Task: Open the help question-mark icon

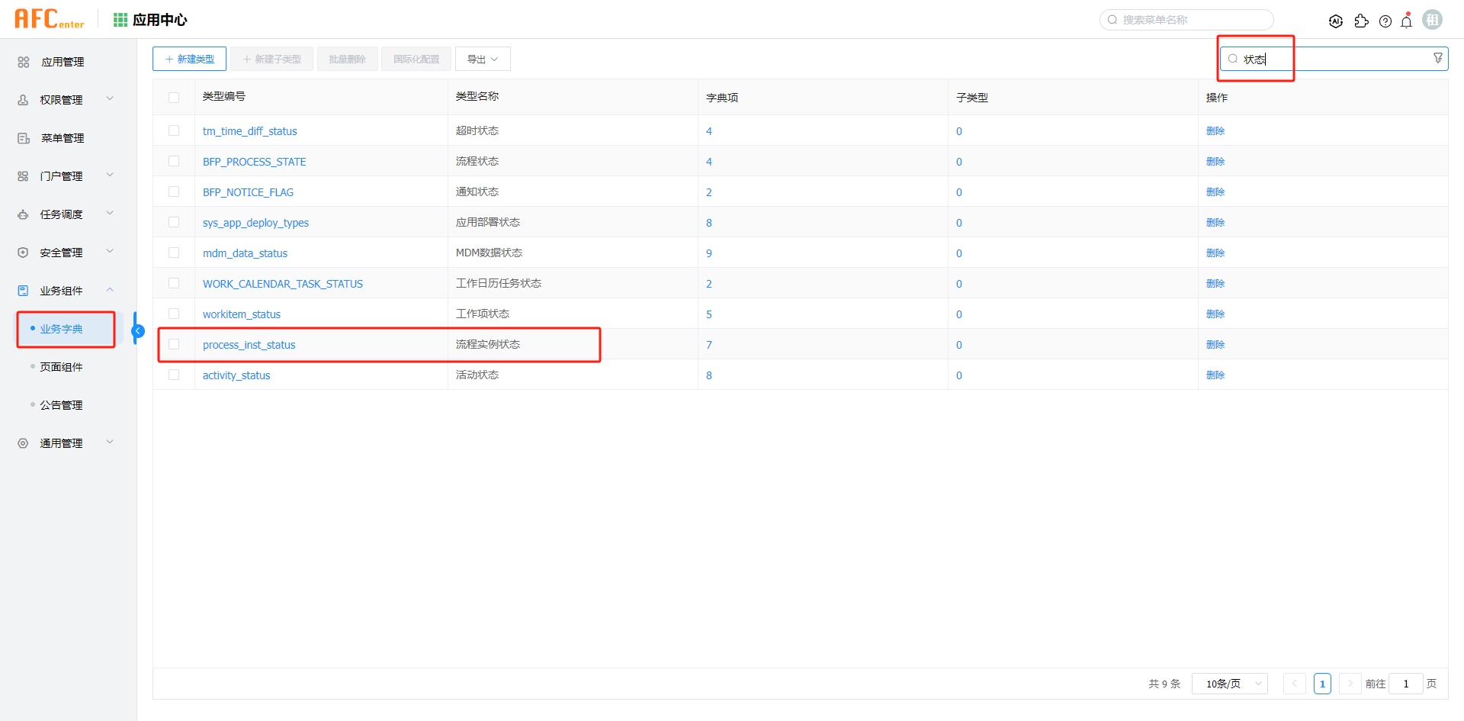Action: tap(1386, 21)
